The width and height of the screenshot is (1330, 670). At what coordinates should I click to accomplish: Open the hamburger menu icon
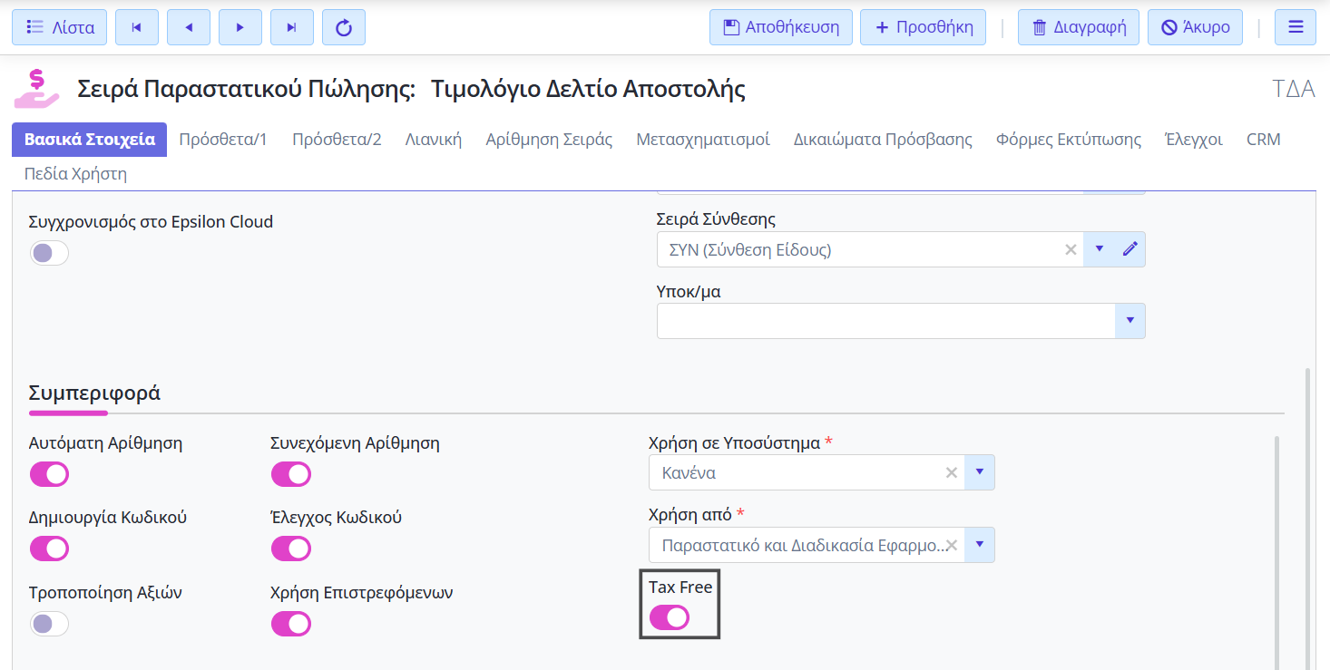point(1295,27)
